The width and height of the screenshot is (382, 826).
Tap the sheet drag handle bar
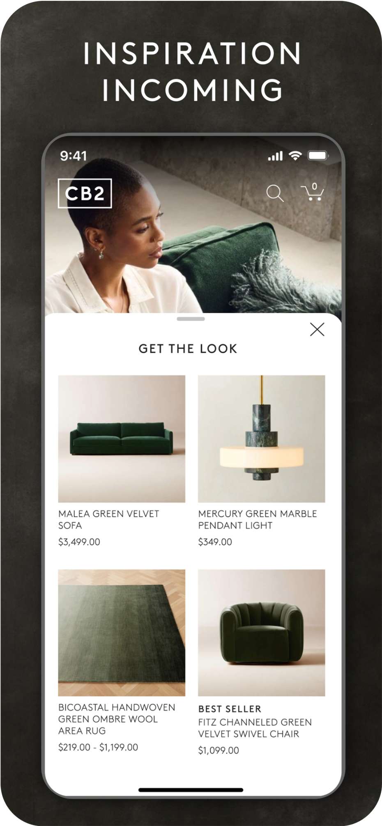pyautogui.click(x=191, y=319)
